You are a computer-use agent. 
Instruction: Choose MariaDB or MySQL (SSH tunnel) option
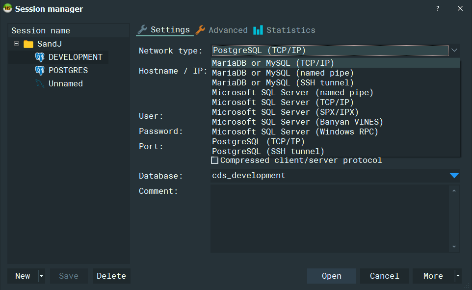coord(336,82)
